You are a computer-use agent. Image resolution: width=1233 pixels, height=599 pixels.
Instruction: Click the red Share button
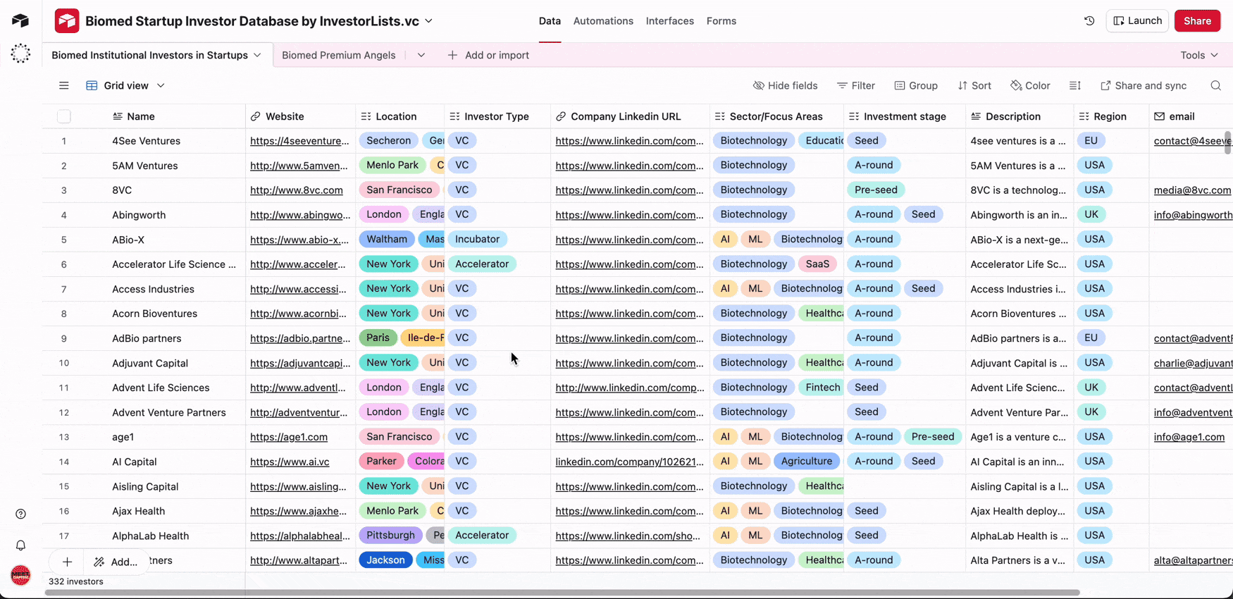pyautogui.click(x=1197, y=21)
